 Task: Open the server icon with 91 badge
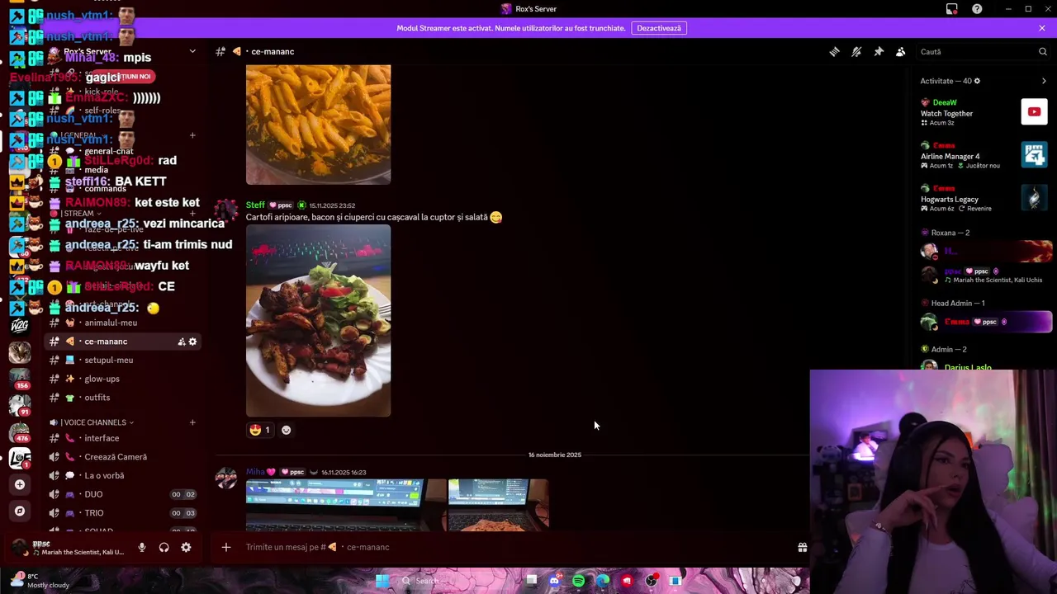[x=20, y=405]
